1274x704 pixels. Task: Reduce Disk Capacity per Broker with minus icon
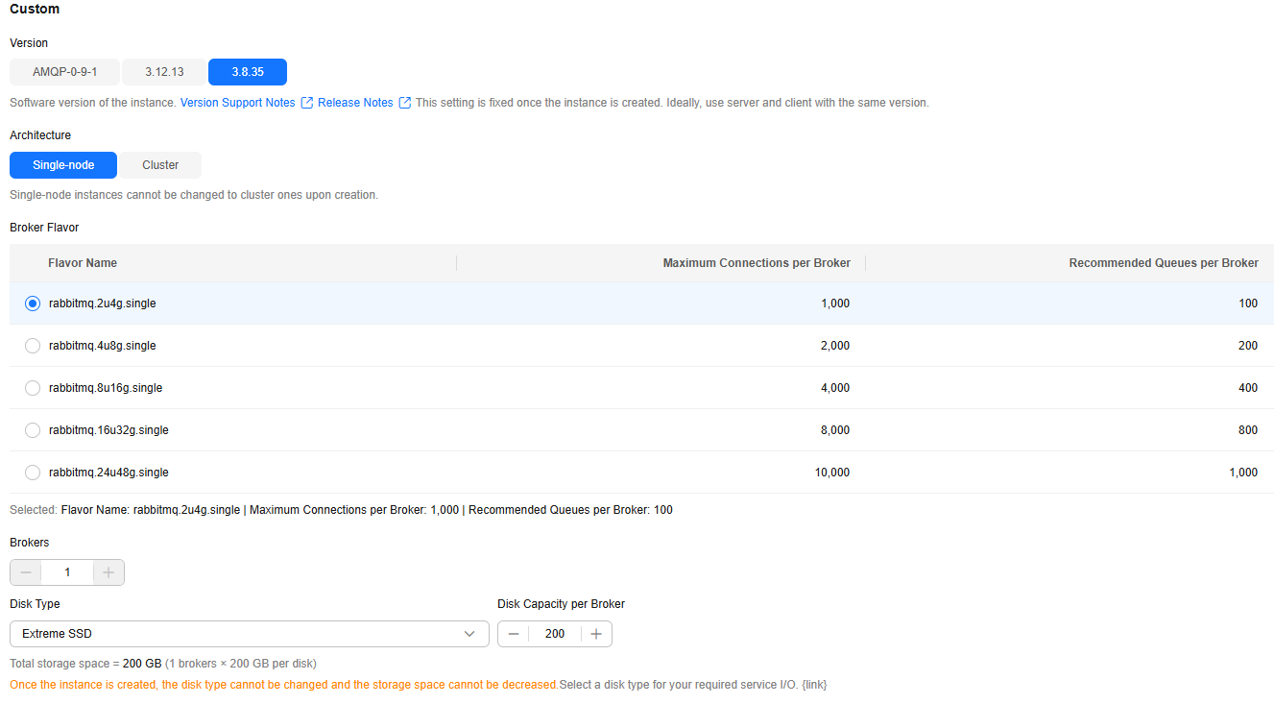[x=514, y=634]
